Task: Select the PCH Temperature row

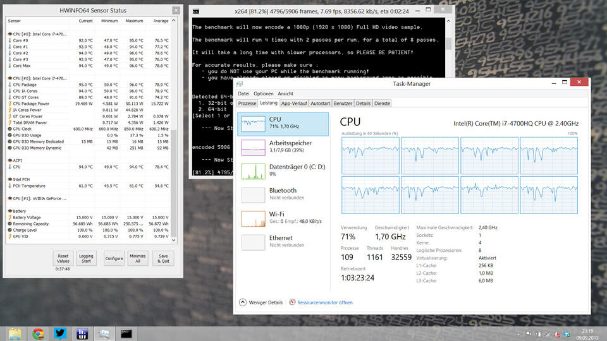Action: pyautogui.click(x=89, y=186)
